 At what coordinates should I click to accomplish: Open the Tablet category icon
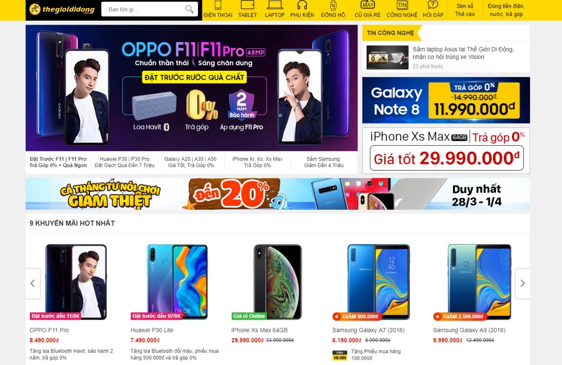[x=248, y=5]
